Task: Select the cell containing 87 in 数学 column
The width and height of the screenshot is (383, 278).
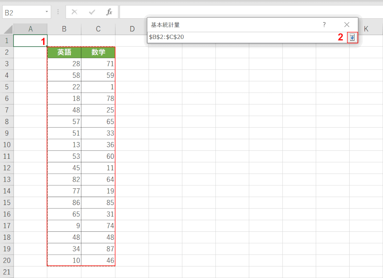Action: pos(98,249)
